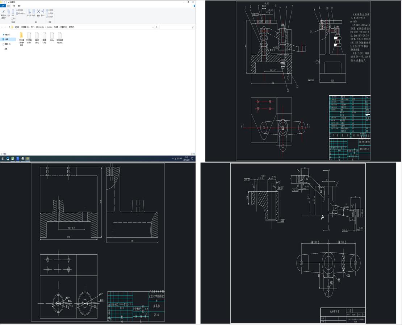Click the blue Help question mark icon

(x=194, y=6)
